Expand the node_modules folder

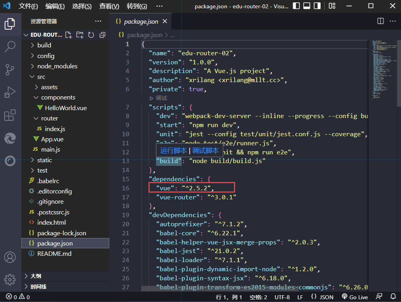coord(57,66)
